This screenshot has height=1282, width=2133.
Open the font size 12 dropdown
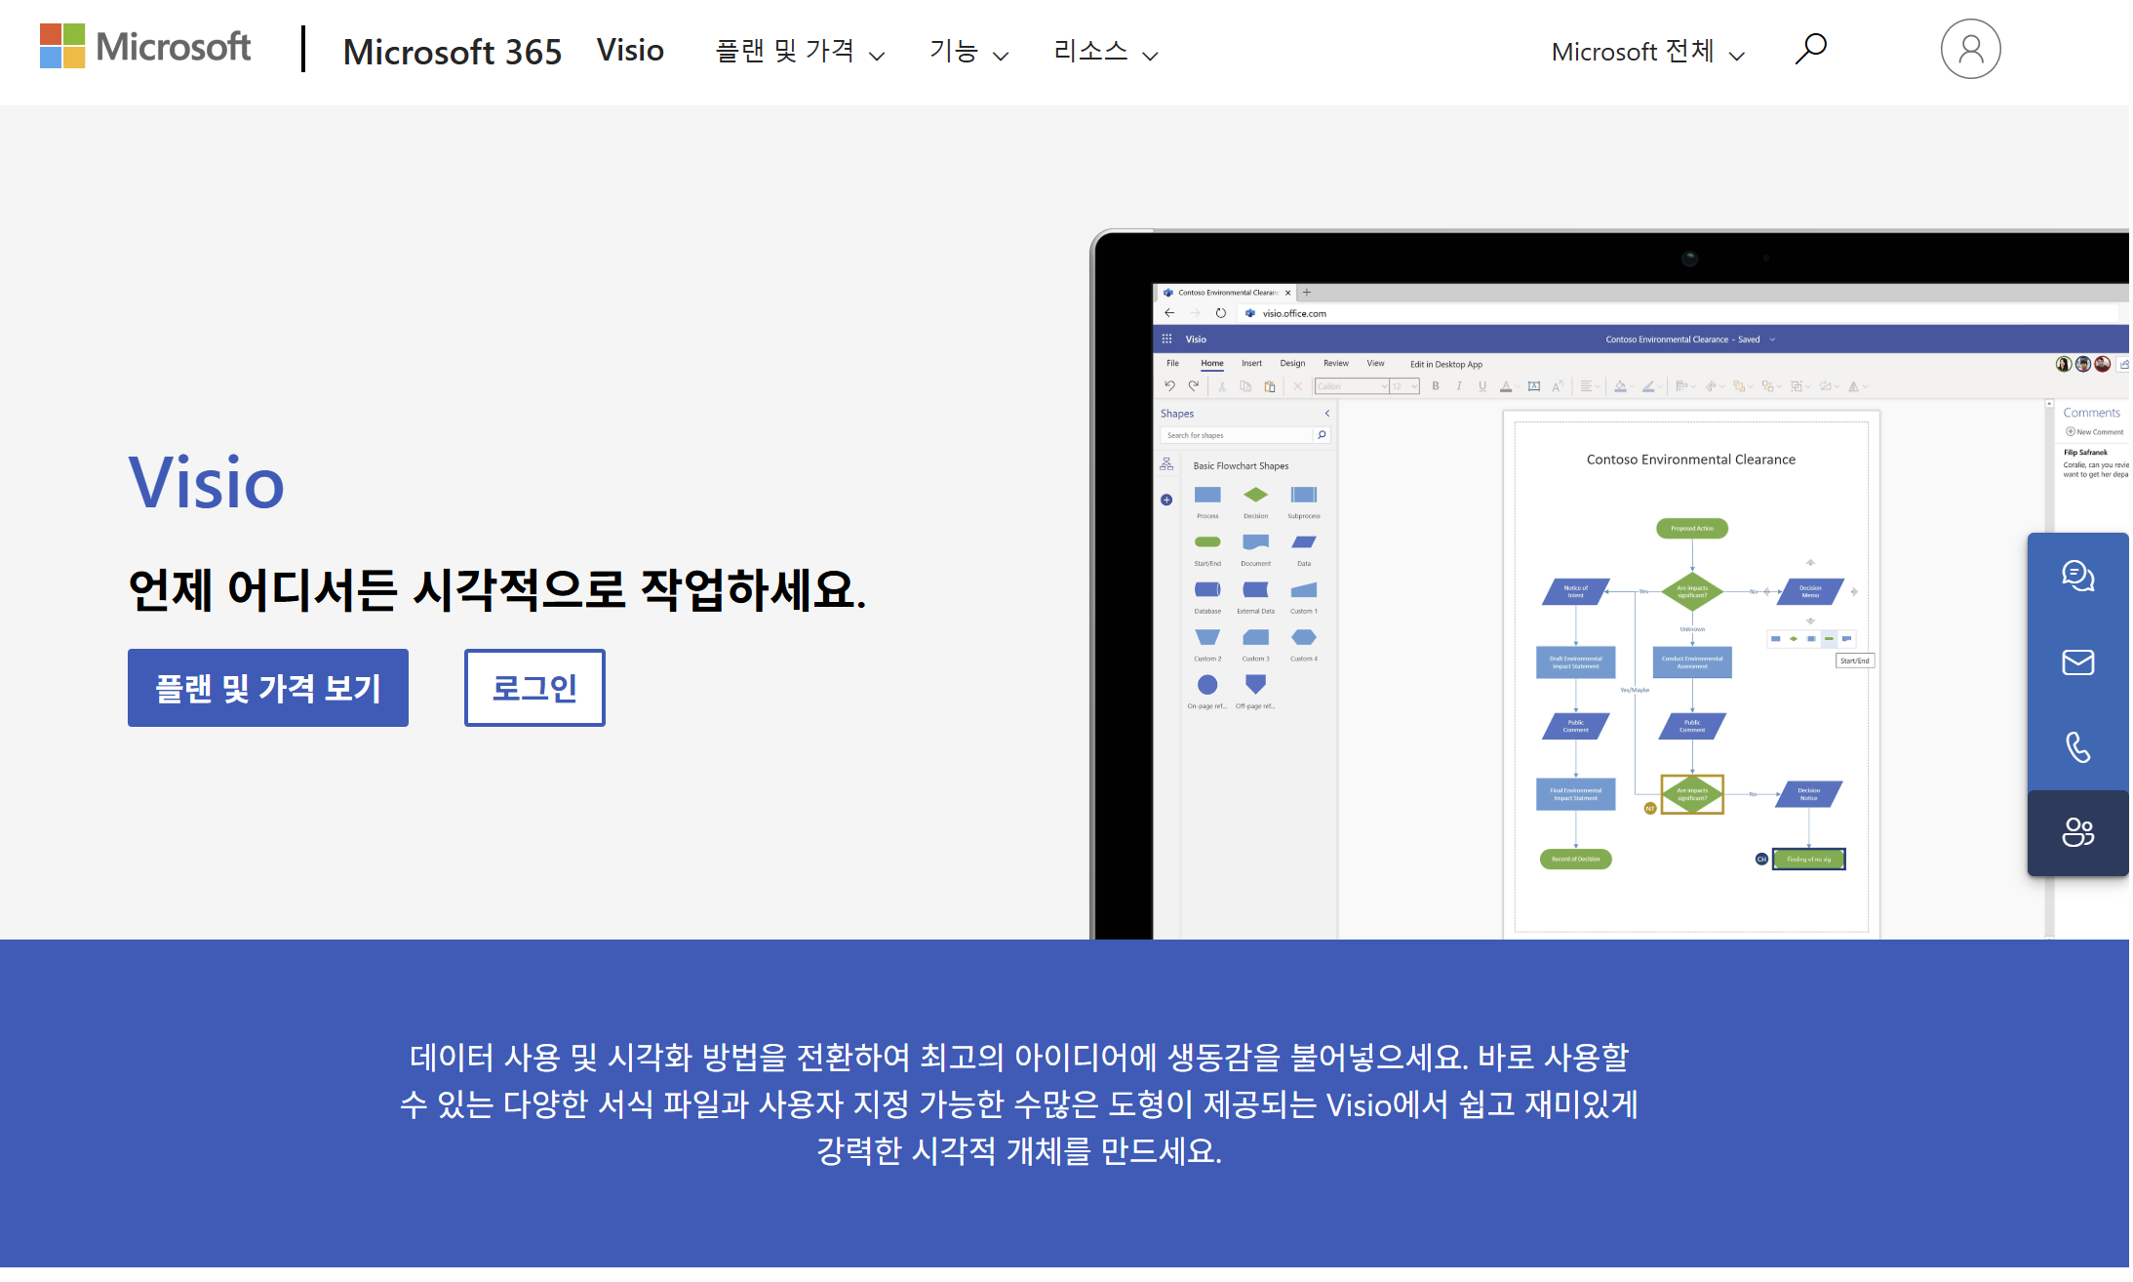[1404, 386]
